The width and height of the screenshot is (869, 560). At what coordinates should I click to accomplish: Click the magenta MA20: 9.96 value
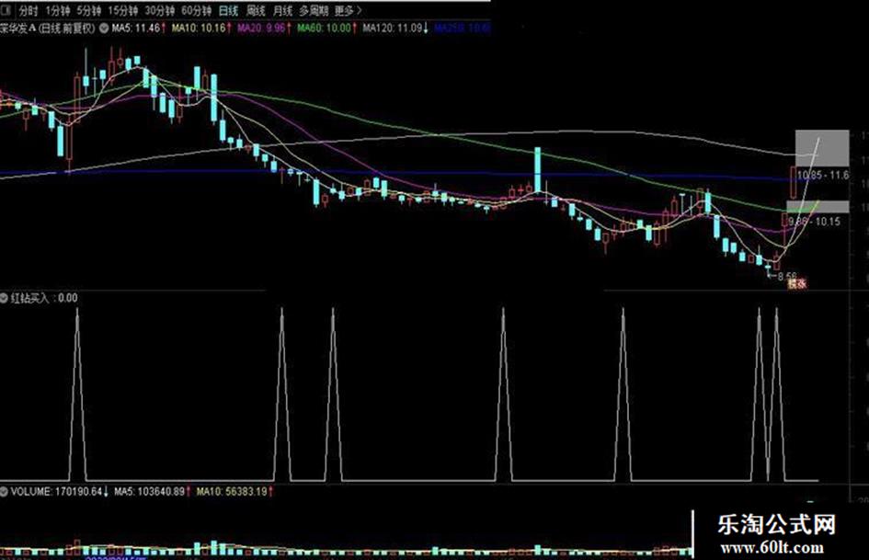tap(264, 28)
